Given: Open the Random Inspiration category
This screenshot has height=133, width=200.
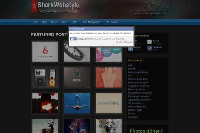Looking at the screenshot, I should tap(138, 79).
